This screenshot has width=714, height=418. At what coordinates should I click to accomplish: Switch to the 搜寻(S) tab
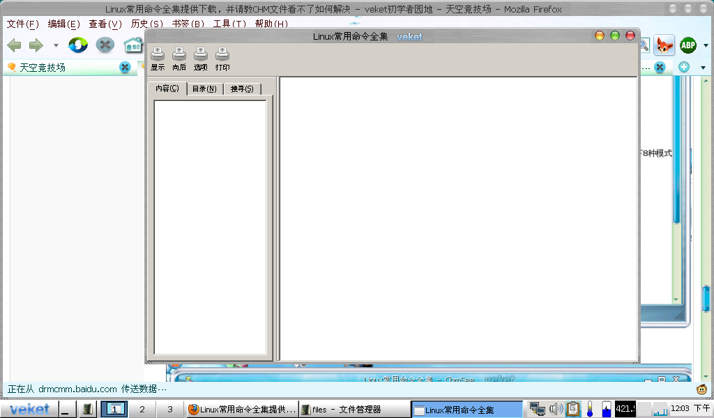point(242,89)
